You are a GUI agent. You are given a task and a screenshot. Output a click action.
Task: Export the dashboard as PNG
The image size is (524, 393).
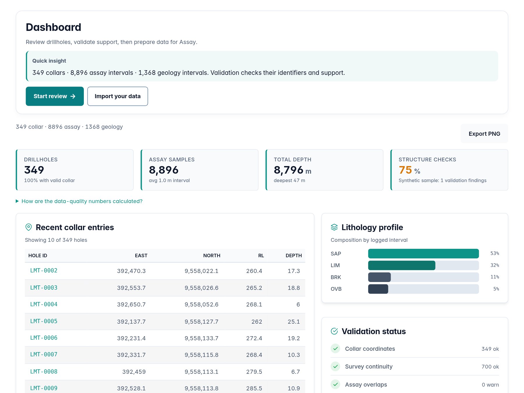click(x=484, y=134)
